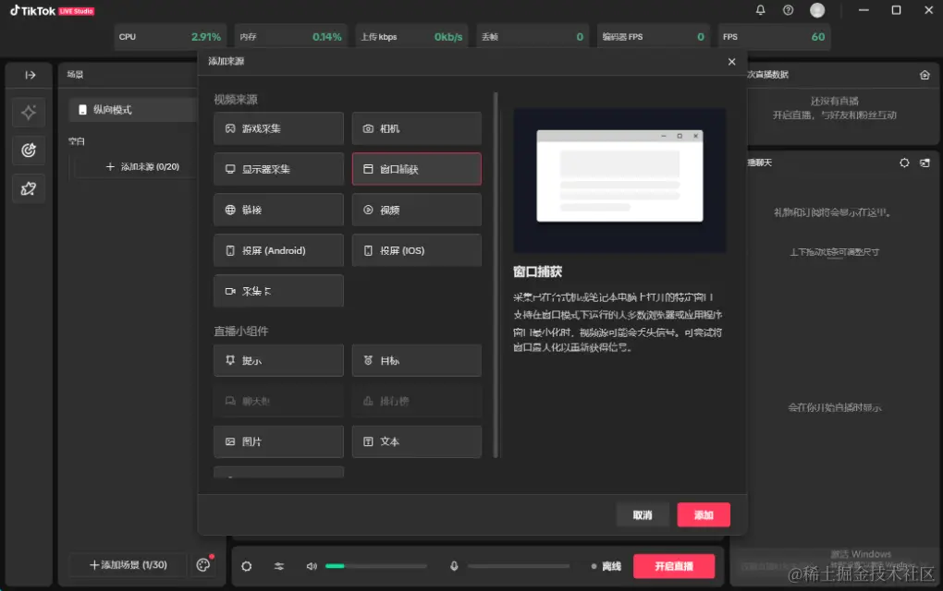The height and width of the screenshot is (591, 943).
Task: Click the 丢帧 dropped frames stat
Action: (x=533, y=37)
